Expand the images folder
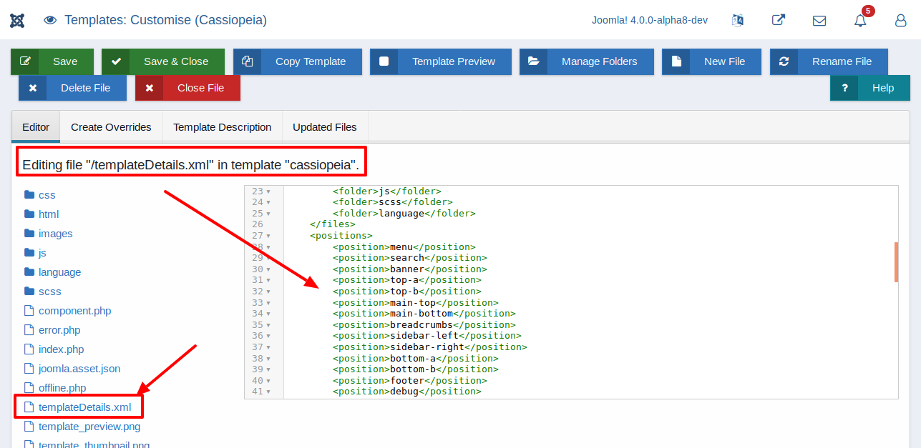921x448 pixels. pyautogui.click(x=56, y=234)
